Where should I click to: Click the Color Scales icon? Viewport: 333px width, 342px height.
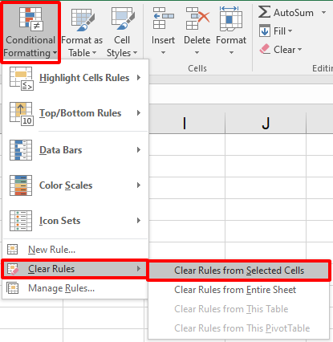click(x=21, y=185)
